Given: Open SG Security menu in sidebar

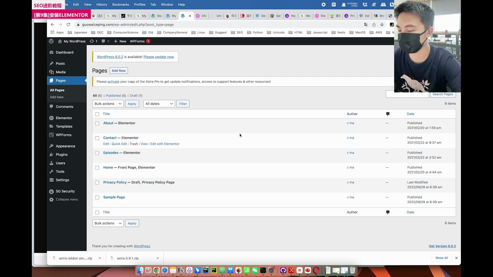Looking at the screenshot, I should [x=65, y=191].
